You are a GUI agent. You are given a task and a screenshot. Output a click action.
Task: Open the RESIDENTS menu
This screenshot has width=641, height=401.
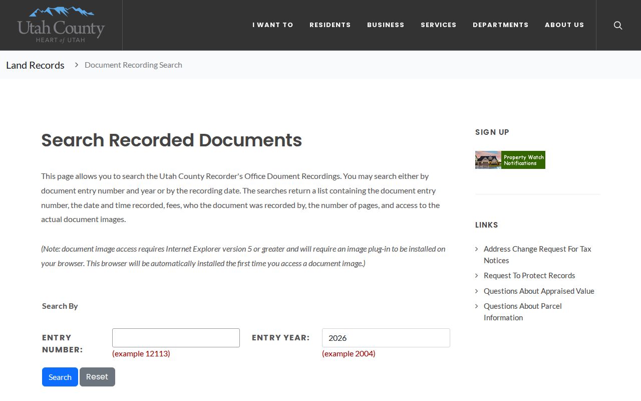tap(330, 25)
